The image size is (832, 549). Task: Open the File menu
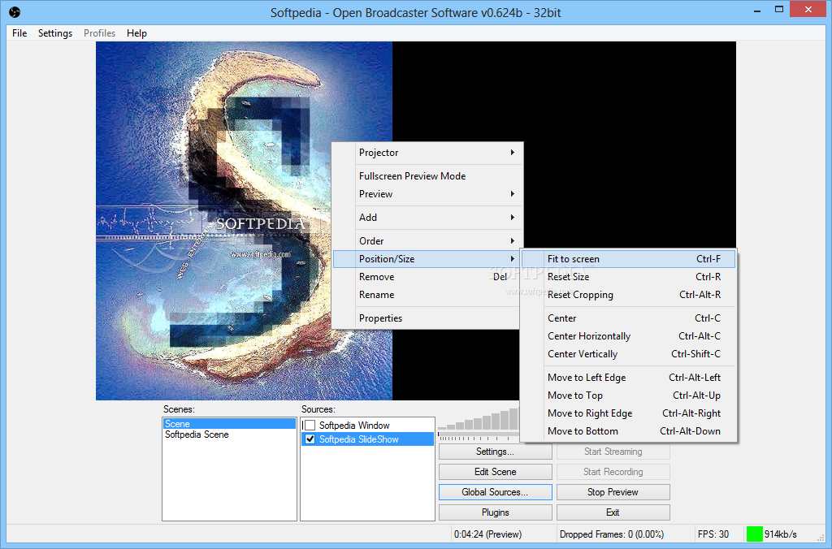[x=19, y=32]
